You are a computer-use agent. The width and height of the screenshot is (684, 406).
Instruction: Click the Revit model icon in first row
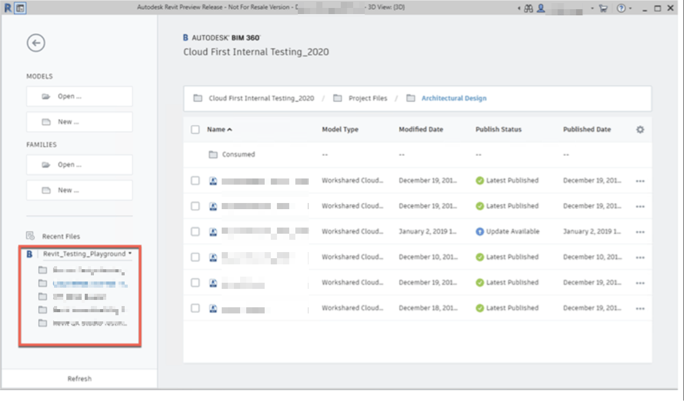[x=213, y=181]
